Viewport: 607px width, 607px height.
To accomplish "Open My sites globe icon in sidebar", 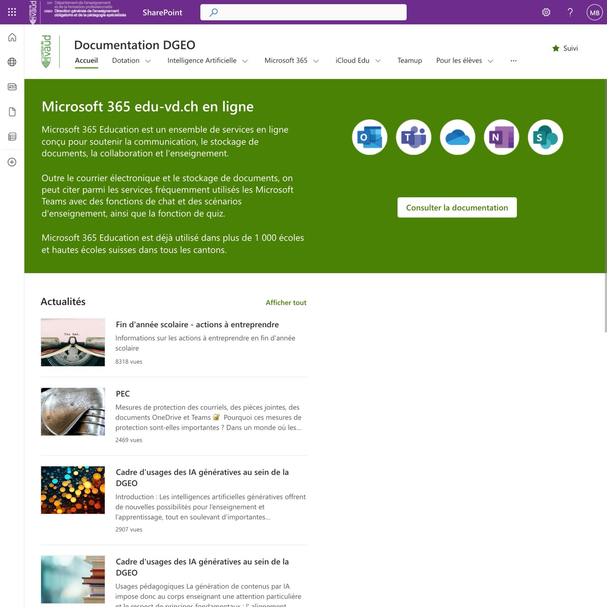I will pos(12,62).
